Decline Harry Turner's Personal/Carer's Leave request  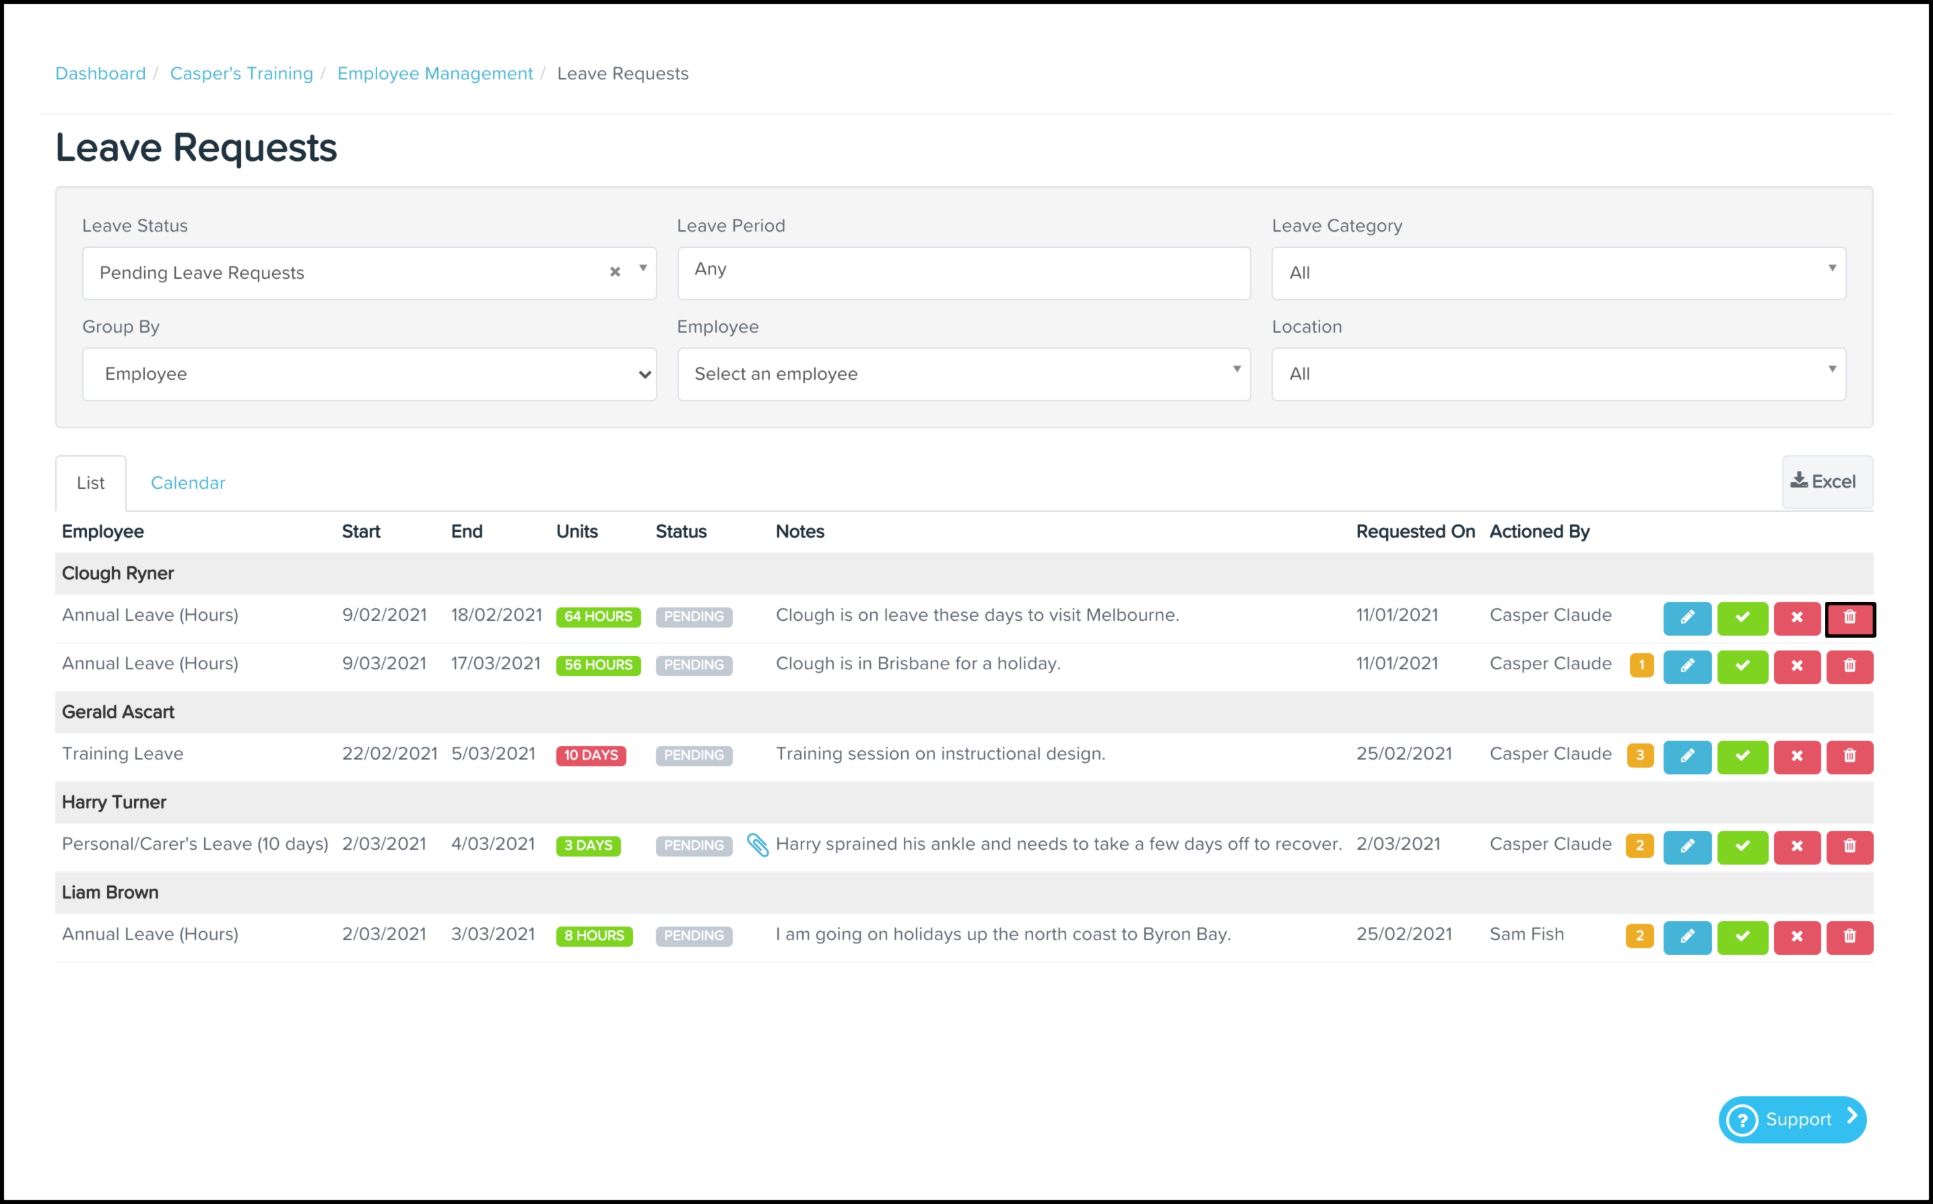pos(1796,846)
